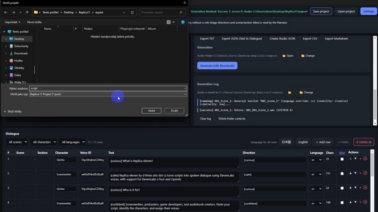Click the Clear log button
The image size is (378, 212).
pyautogui.click(x=205, y=119)
